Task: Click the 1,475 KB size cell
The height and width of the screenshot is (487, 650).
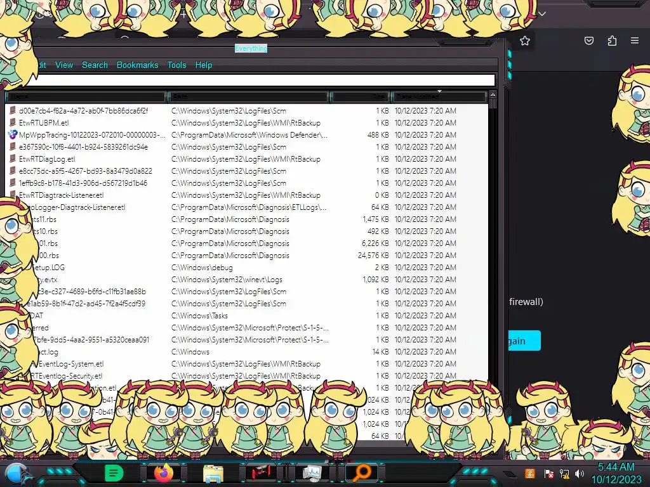Action: click(x=376, y=219)
